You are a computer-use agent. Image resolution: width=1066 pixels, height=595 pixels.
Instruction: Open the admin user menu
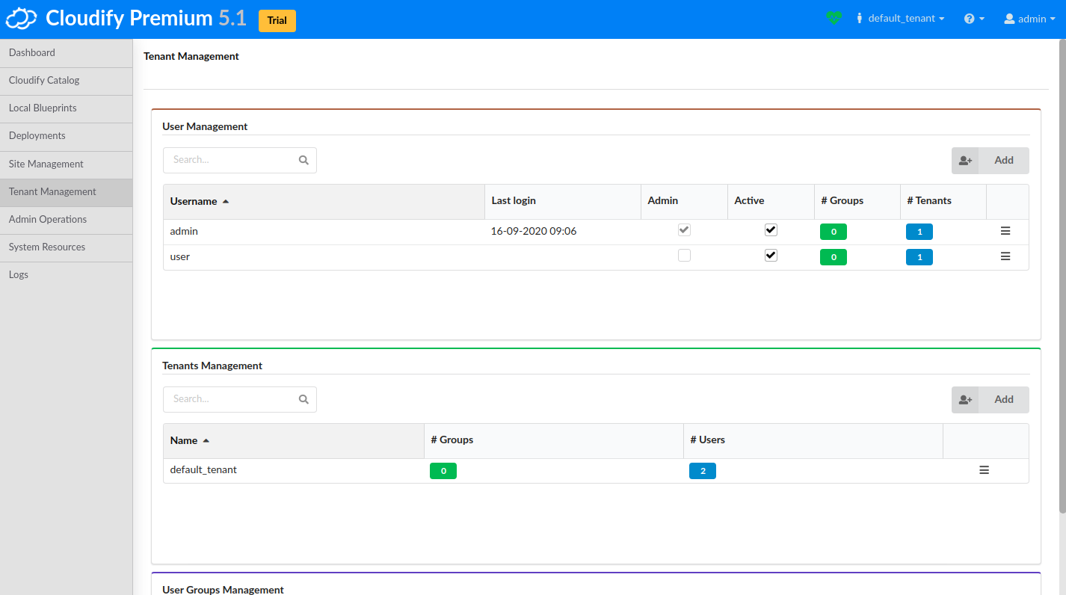pos(1029,19)
